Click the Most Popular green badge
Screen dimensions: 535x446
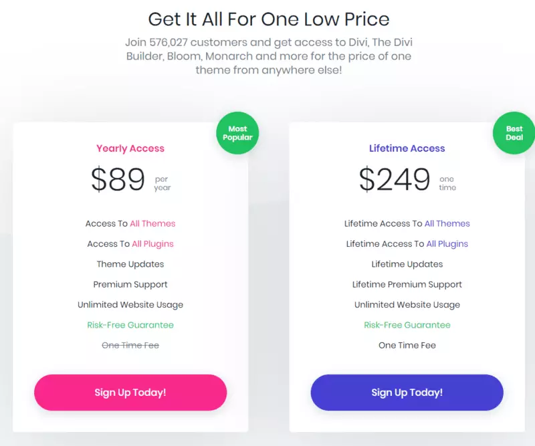(237, 133)
